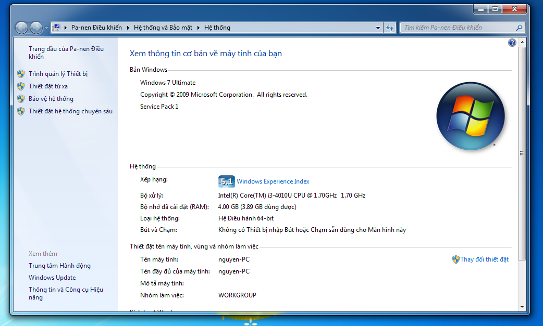This screenshot has width=543, height=326.
Task: Select the WORKGROUP value
Action: (x=237, y=295)
